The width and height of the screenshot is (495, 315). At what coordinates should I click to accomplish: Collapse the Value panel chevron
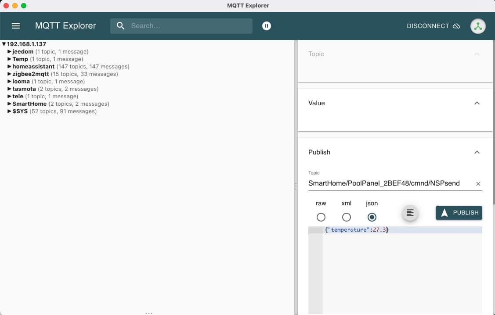click(477, 103)
